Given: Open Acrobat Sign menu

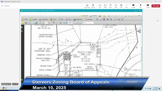Looking at the screenshot, I should coord(61,19).
